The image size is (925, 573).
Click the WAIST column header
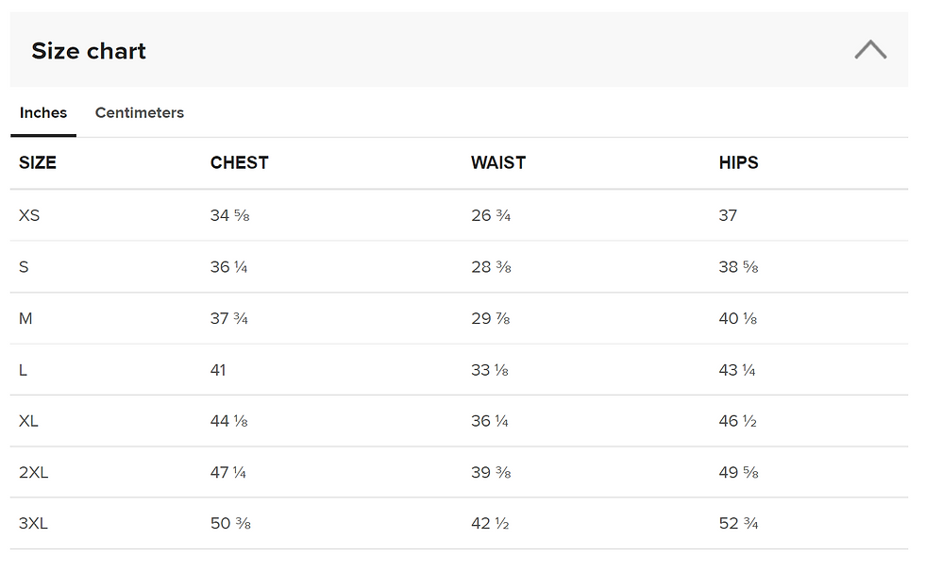(498, 163)
